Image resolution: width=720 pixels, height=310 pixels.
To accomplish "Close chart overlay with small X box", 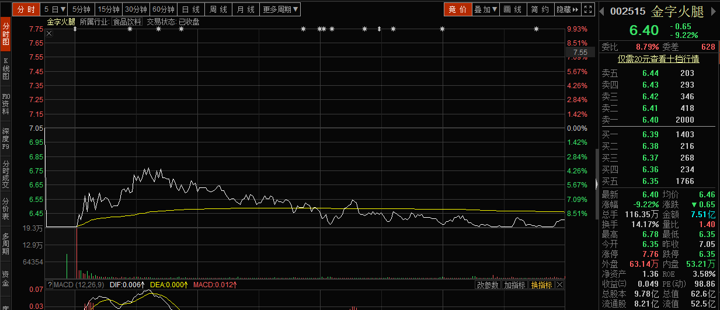I will [x=49, y=33].
